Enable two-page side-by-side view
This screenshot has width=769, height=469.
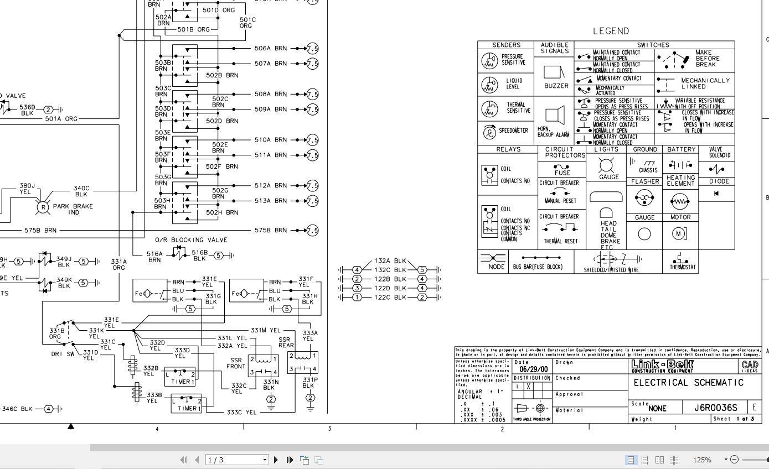point(660,460)
